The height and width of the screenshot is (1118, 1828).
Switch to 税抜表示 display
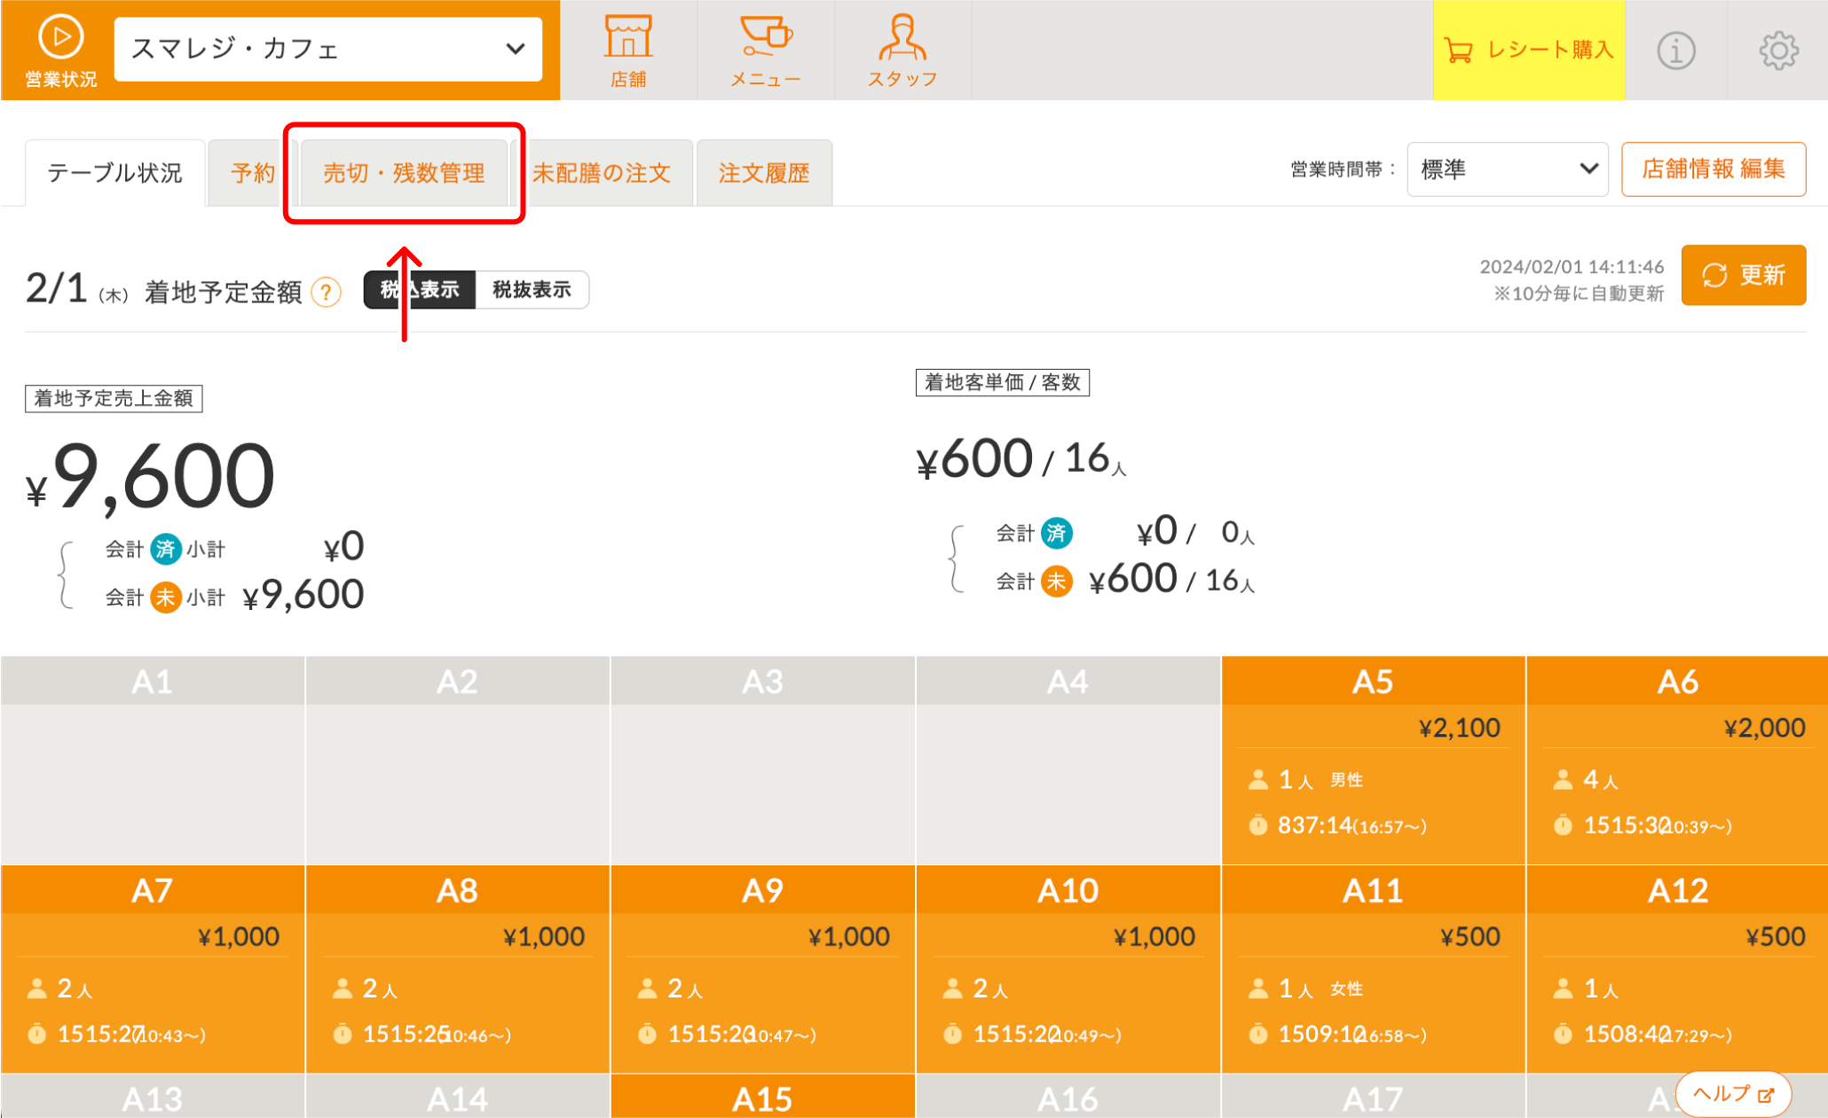point(532,290)
